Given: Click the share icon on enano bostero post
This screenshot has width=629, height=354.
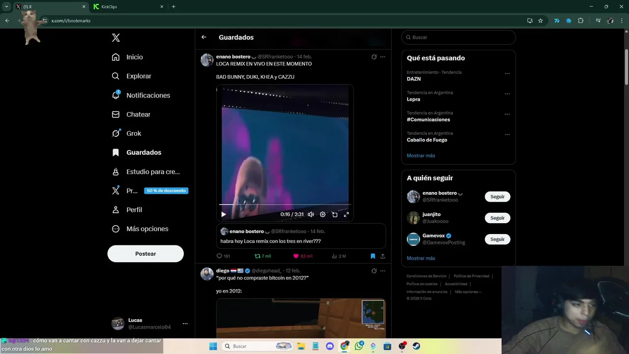Looking at the screenshot, I should point(383,256).
